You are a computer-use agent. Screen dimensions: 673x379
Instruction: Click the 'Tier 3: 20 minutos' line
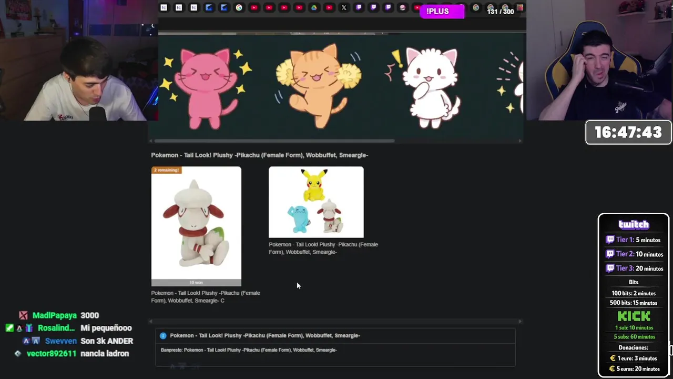(634, 268)
